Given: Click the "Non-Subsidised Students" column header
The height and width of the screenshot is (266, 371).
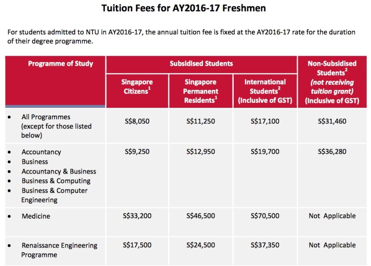Looking at the screenshot, I should (333, 82).
